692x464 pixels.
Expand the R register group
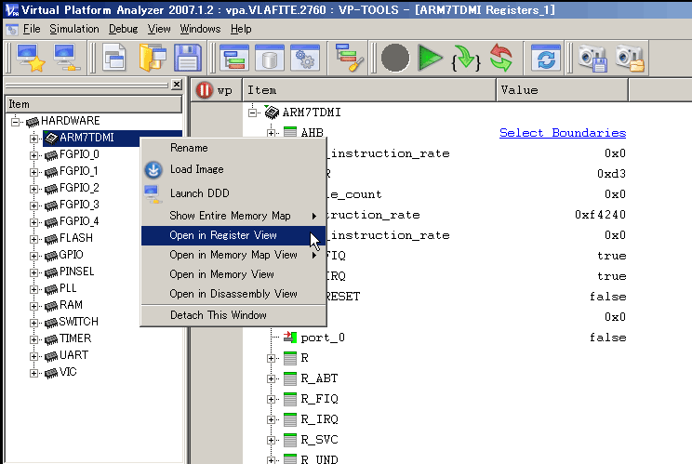(x=271, y=358)
